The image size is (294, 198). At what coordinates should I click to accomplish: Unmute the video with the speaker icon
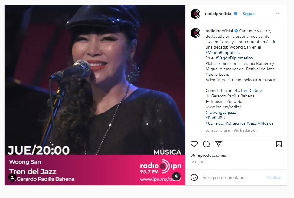[176, 176]
